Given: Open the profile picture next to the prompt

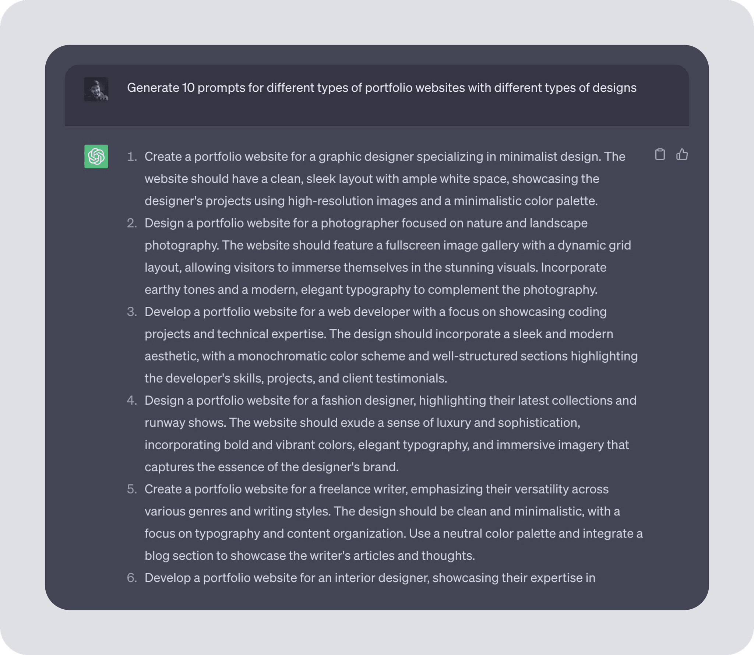Looking at the screenshot, I should click(x=96, y=89).
